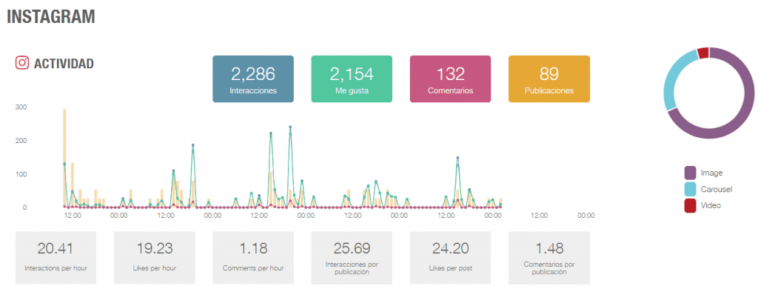Click the red Video segment of donut chart

[703, 53]
